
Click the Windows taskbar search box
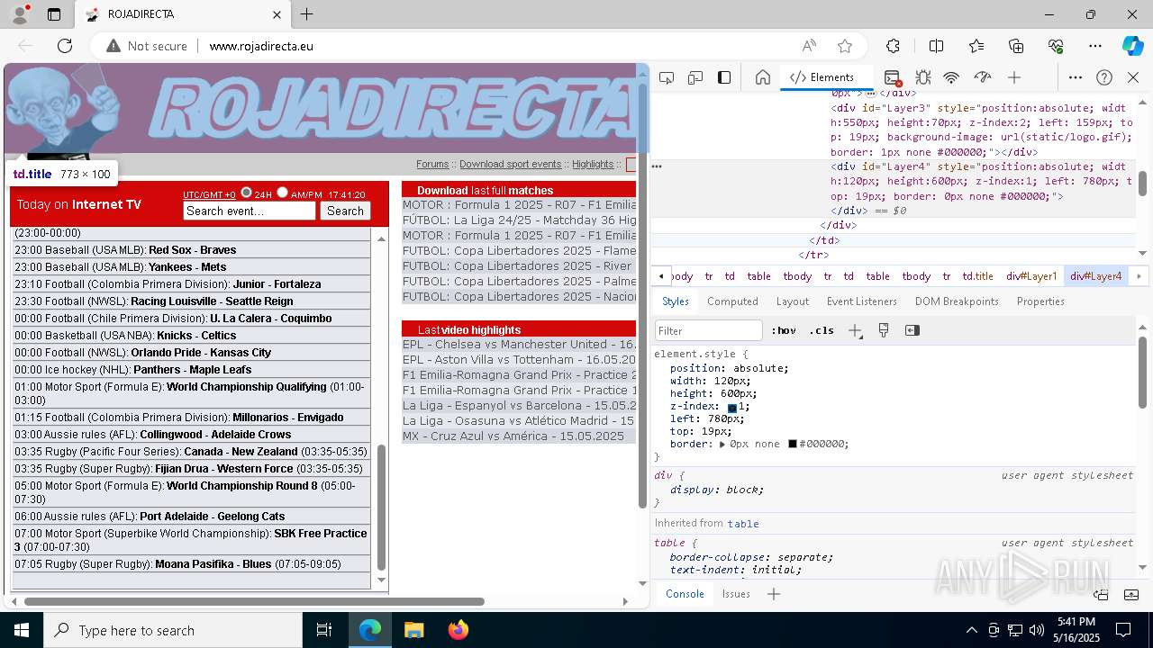[173, 630]
